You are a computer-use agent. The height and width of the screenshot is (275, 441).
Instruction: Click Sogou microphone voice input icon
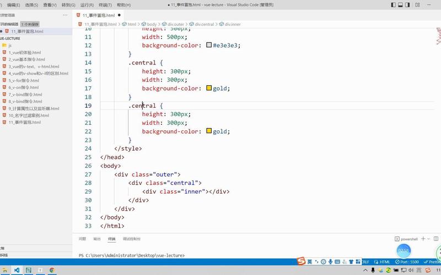click(330, 262)
